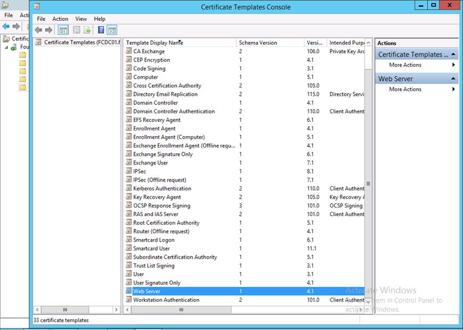This screenshot has height=330, width=463.
Task: Click the Export List toolbar icon
Action: click(87, 30)
